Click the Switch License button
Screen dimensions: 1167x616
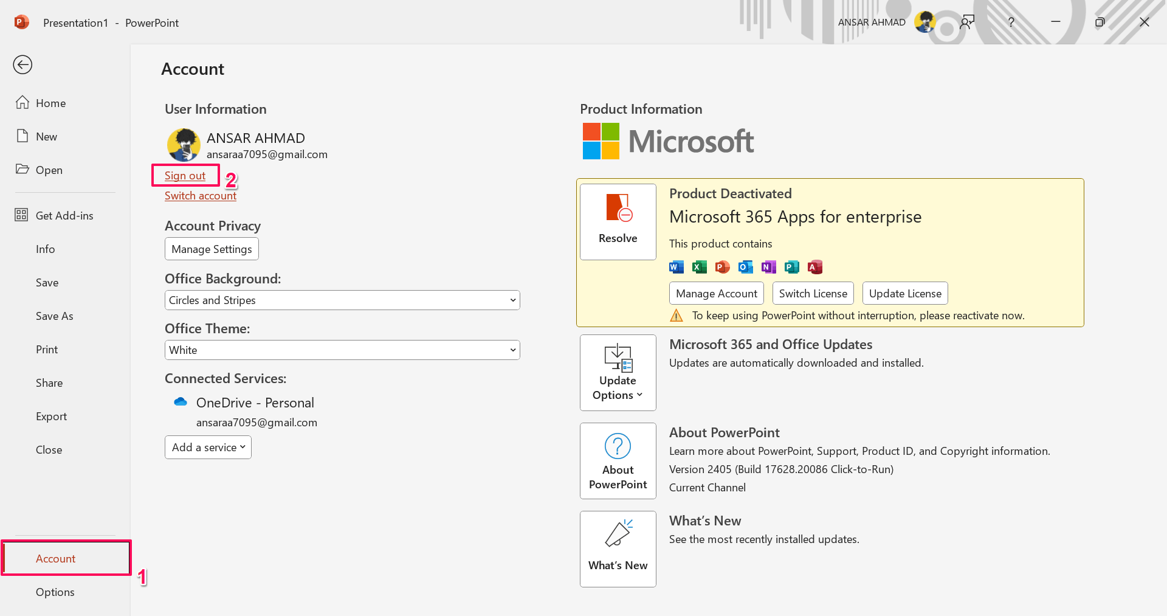[x=813, y=293]
